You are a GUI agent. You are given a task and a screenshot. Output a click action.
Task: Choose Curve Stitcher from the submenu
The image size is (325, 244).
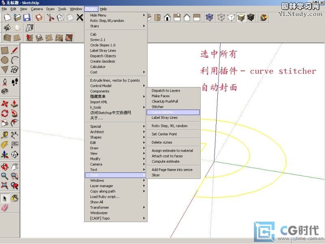click(x=173, y=112)
